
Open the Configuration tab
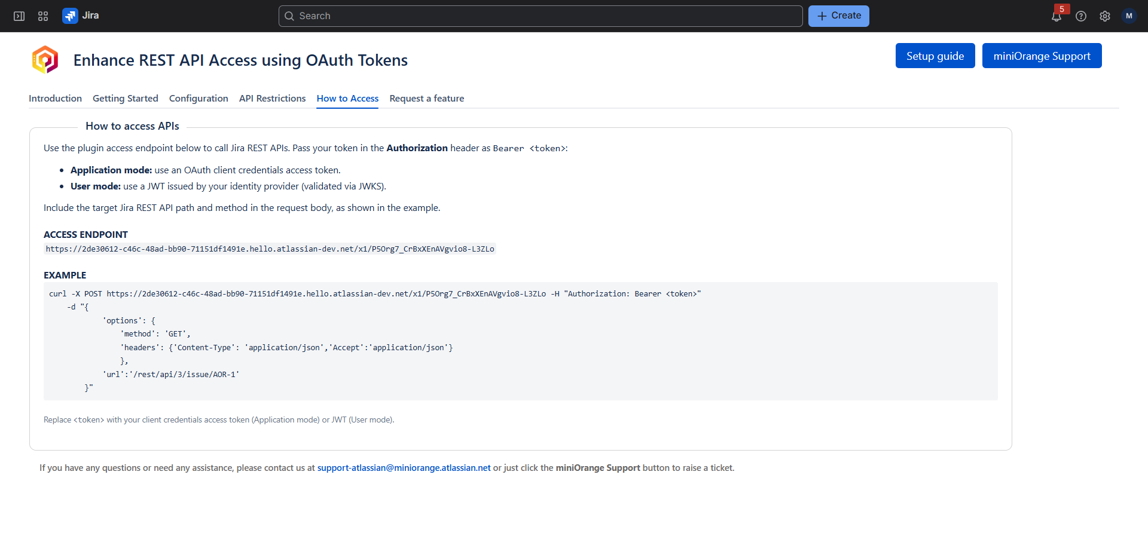[x=199, y=98]
